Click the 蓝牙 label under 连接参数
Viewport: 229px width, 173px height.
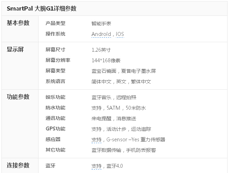(51, 166)
